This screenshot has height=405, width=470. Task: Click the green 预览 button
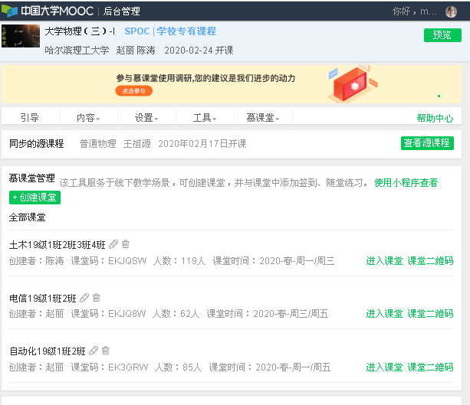tap(442, 35)
